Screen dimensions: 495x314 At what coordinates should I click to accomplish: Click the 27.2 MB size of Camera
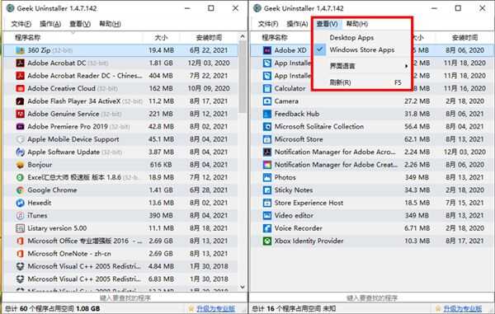(x=417, y=101)
